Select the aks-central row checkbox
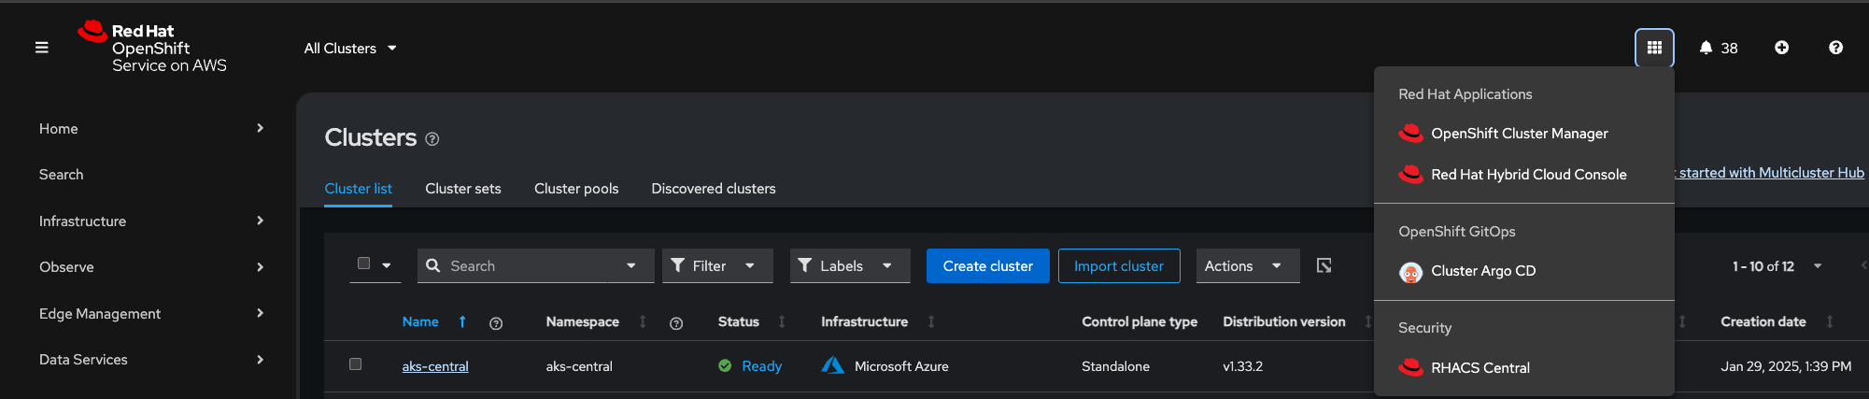1869x399 pixels. tap(355, 364)
